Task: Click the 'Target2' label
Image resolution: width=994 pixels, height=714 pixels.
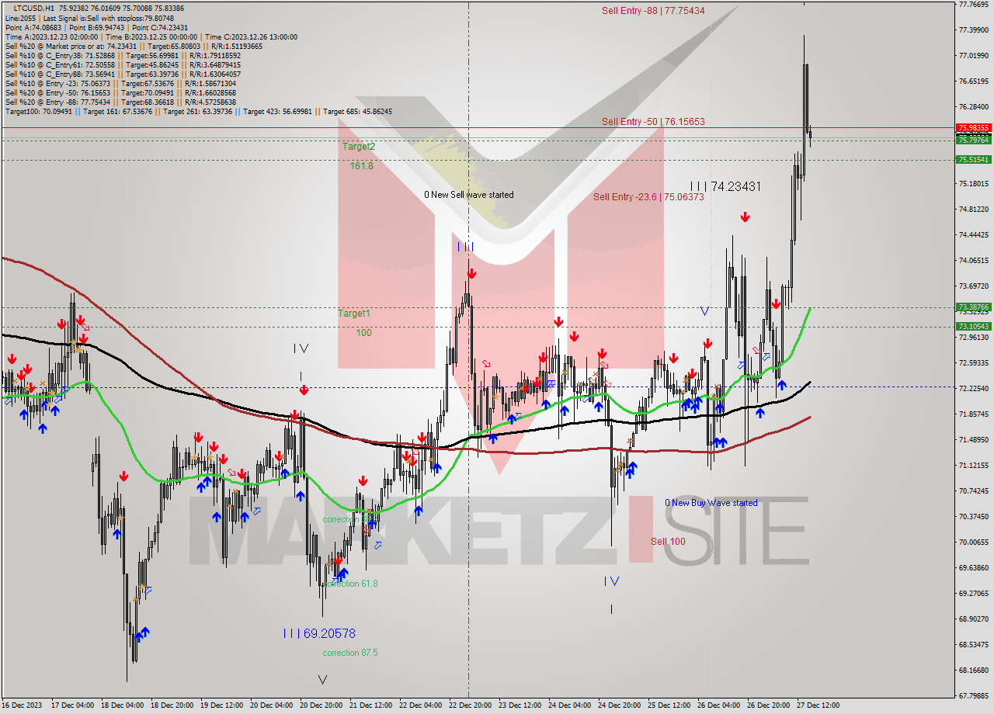Action: click(359, 146)
